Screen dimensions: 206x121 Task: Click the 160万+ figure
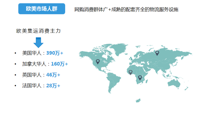point(59,64)
